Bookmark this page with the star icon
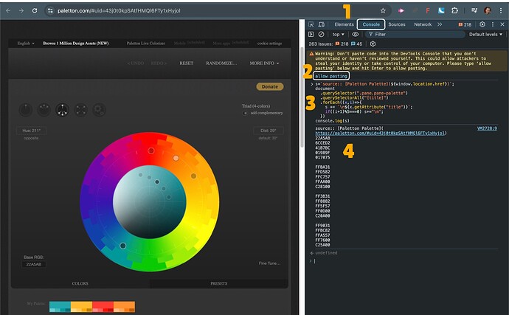 tap(383, 11)
